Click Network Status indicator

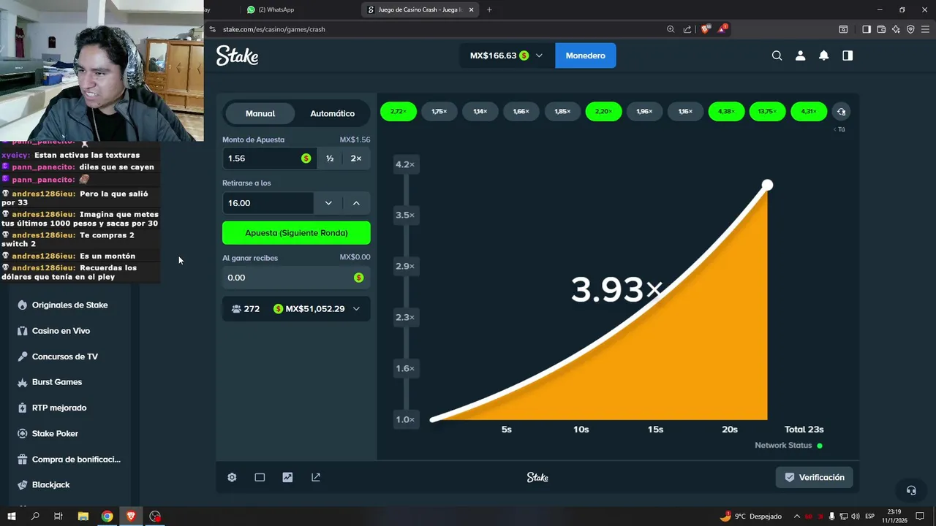pos(788,446)
